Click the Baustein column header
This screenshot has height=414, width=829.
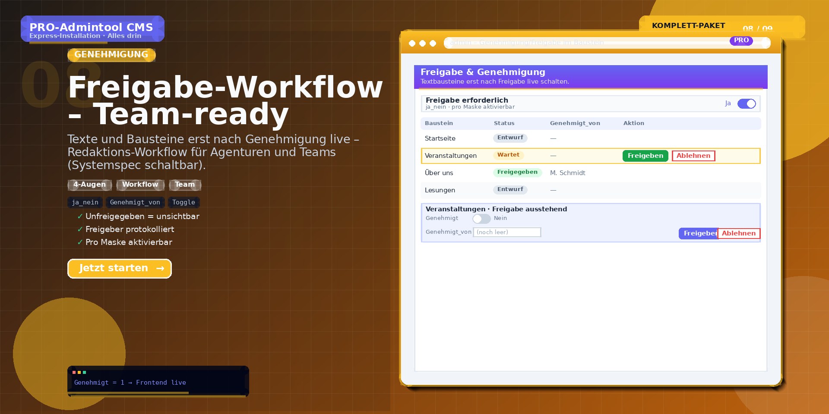tap(439, 123)
